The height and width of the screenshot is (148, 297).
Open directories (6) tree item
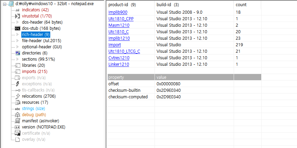coord(35,53)
